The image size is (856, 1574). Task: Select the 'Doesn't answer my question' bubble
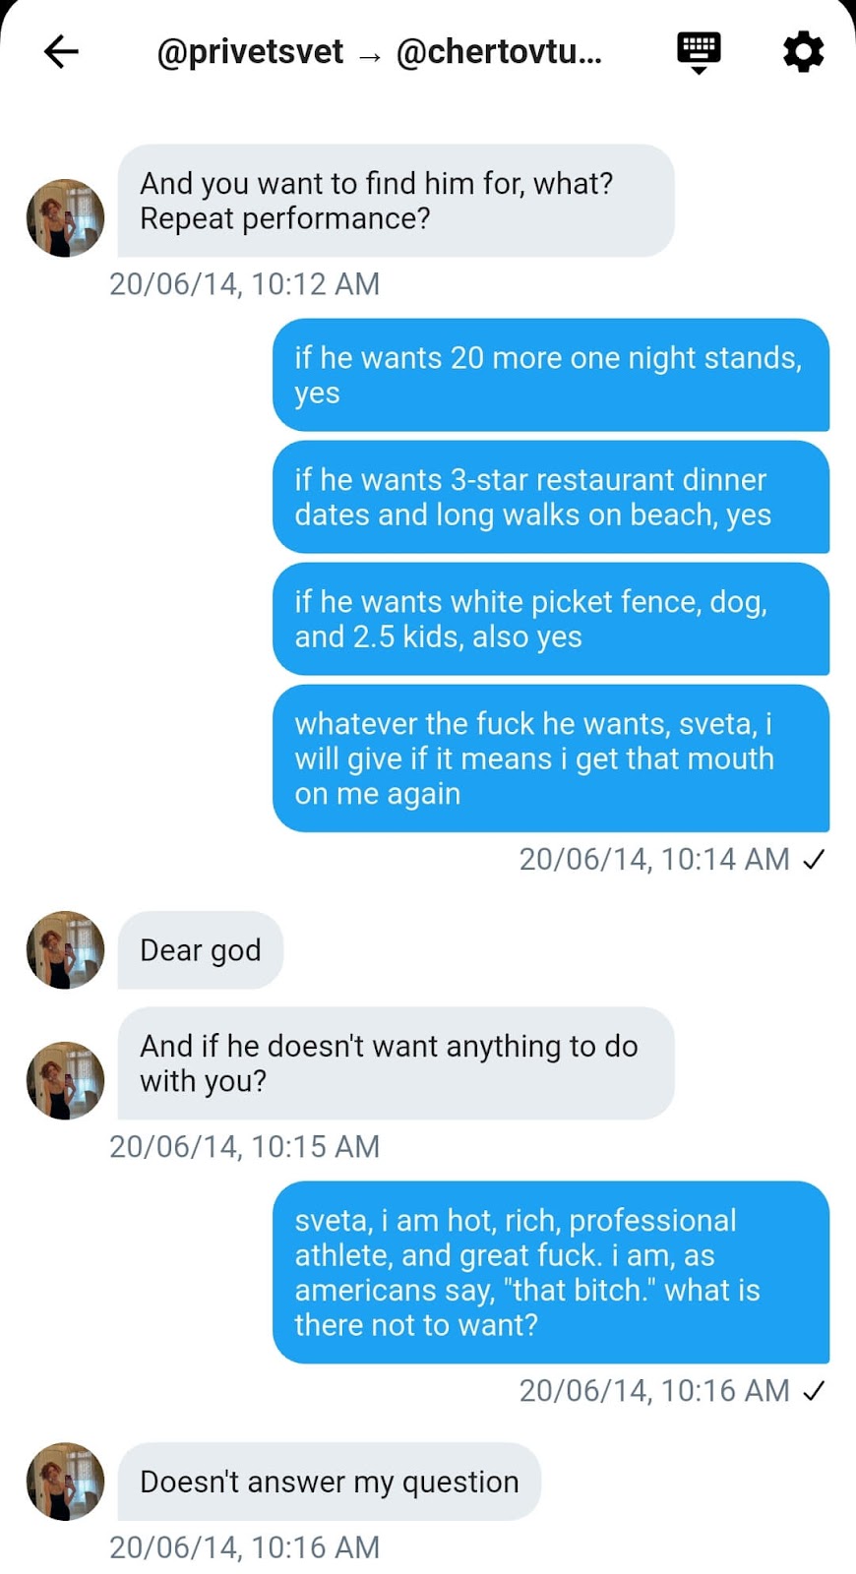click(x=330, y=1482)
